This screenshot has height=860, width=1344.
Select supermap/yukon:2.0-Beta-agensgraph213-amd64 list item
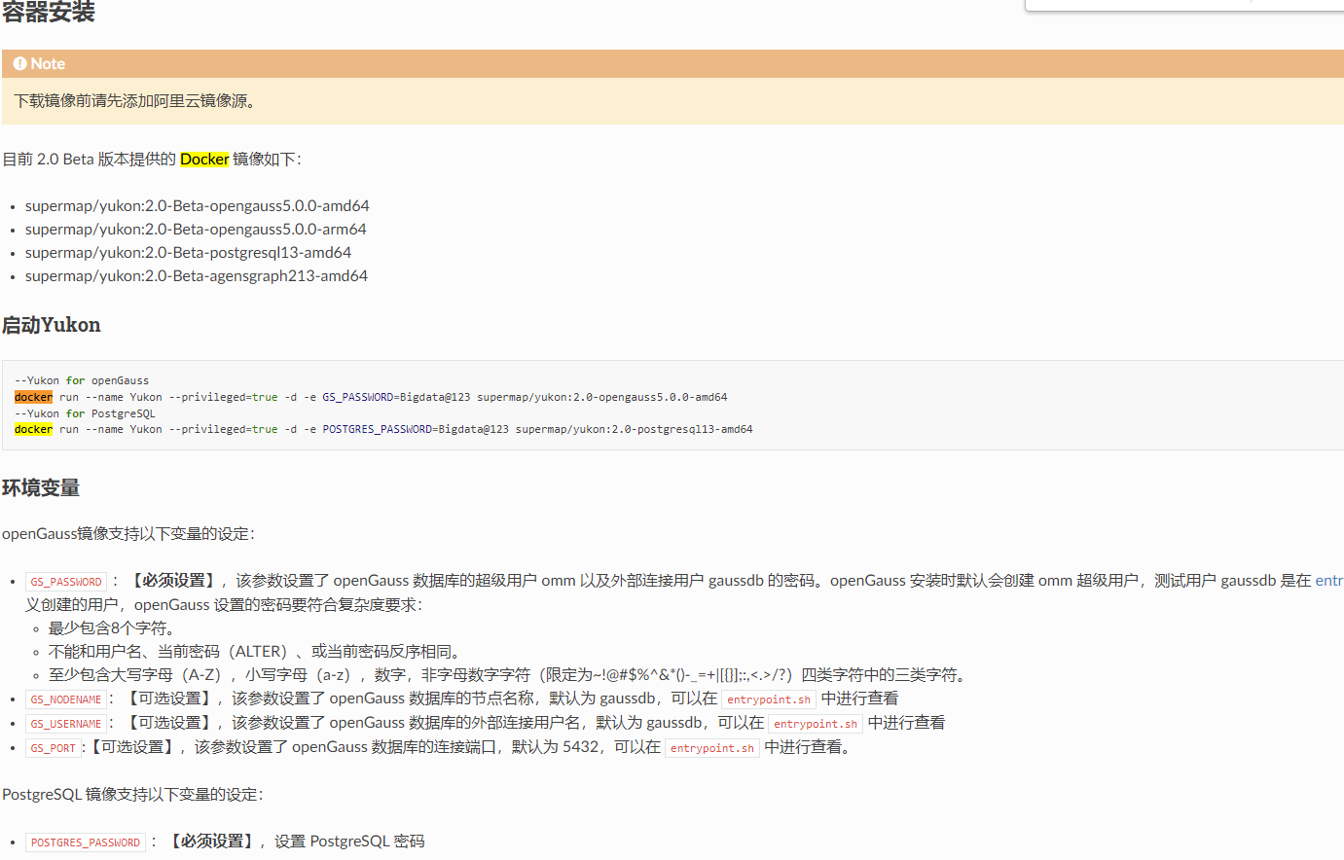pos(197,276)
